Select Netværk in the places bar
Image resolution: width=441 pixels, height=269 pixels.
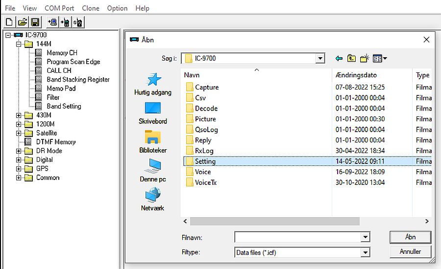coord(153,200)
